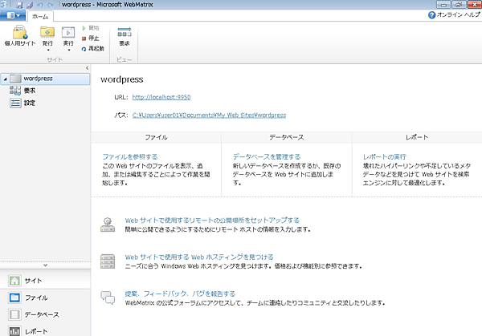Open the サイト workspace in the bottom-left panel

tap(33, 281)
